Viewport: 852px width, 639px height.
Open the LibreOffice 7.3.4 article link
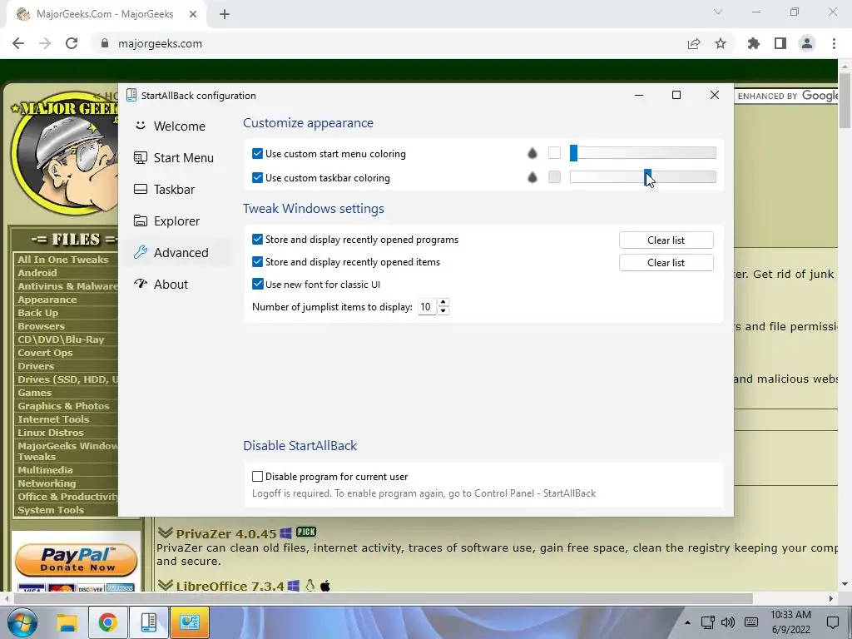click(x=230, y=587)
